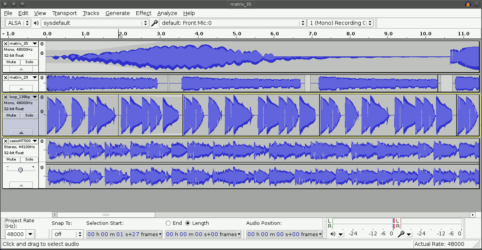Open the ALSA audio host dropdown

(x=18, y=23)
